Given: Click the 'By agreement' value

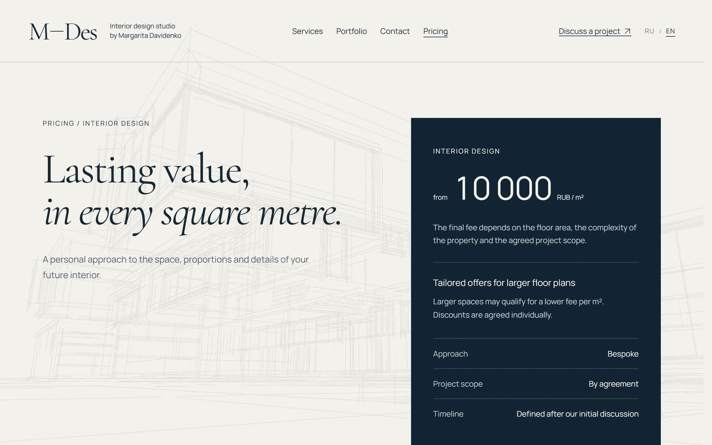Looking at the screenshot, I should 613,384.
